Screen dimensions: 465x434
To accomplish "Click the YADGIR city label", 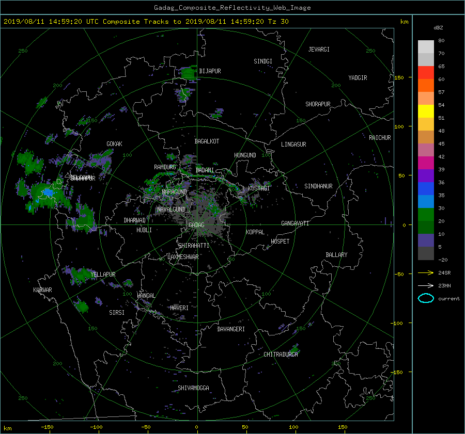I will (x=358, y=78).
